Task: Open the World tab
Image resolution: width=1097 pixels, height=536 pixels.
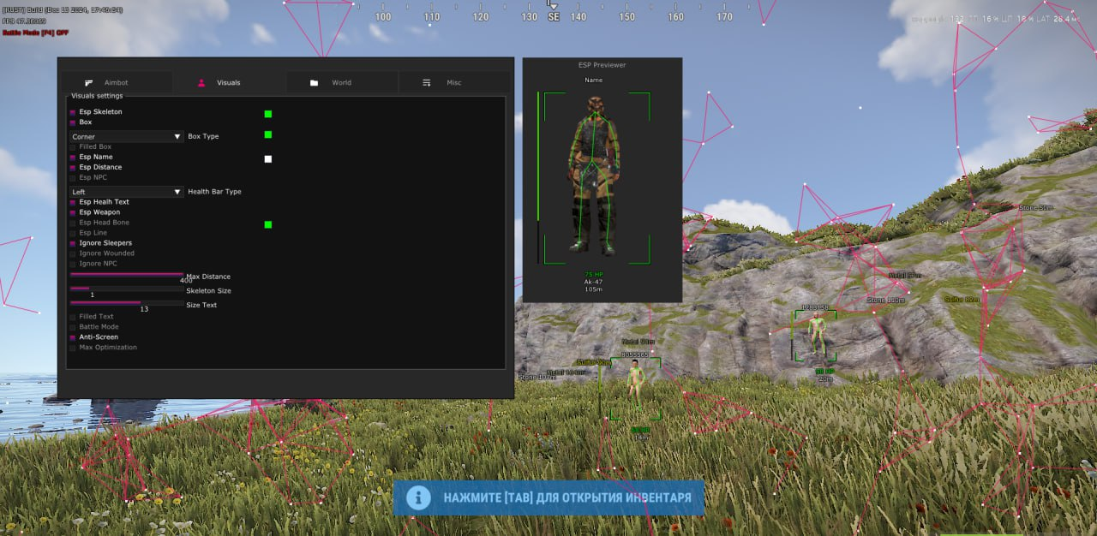Action: [341, 83]
